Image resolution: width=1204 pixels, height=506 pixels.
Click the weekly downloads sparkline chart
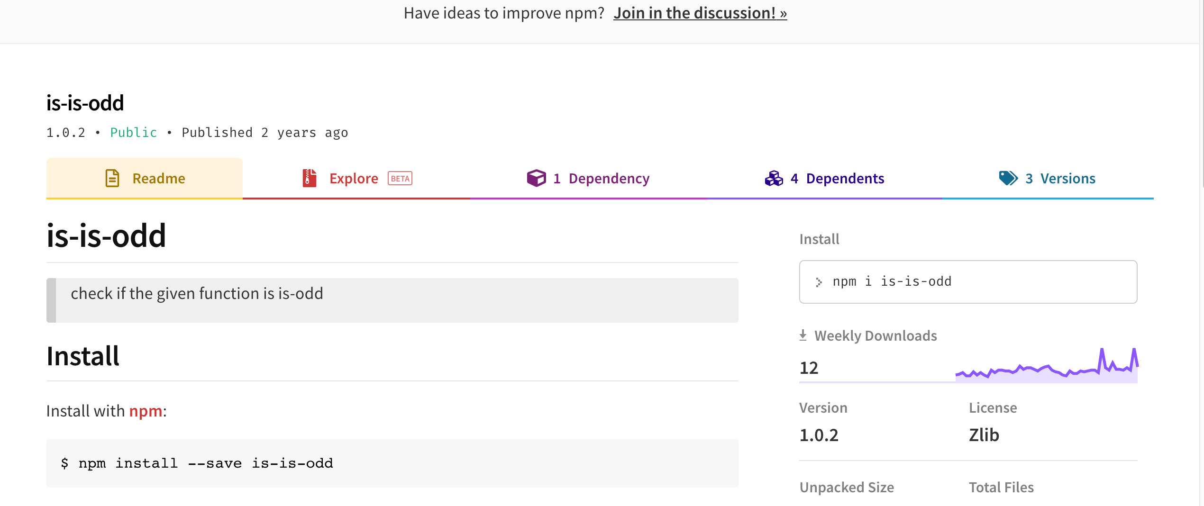[x=1047, y=365]
